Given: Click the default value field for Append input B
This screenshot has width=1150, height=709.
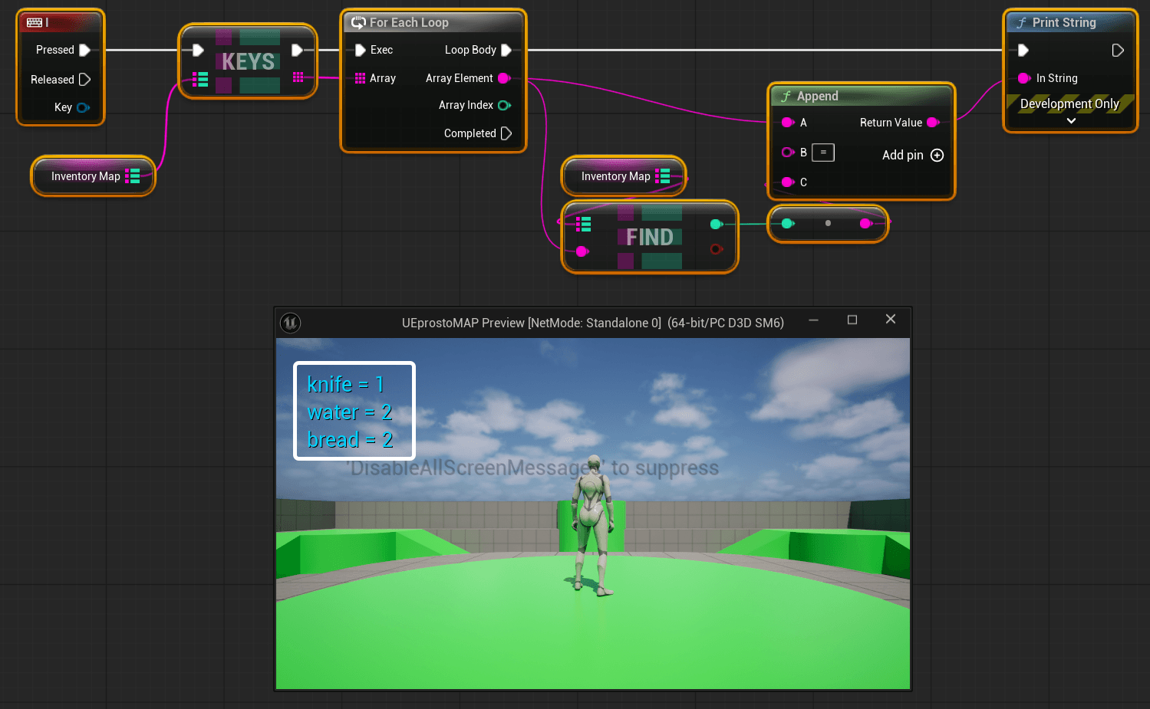Looking at the screenshot, I should click(823, 152).
